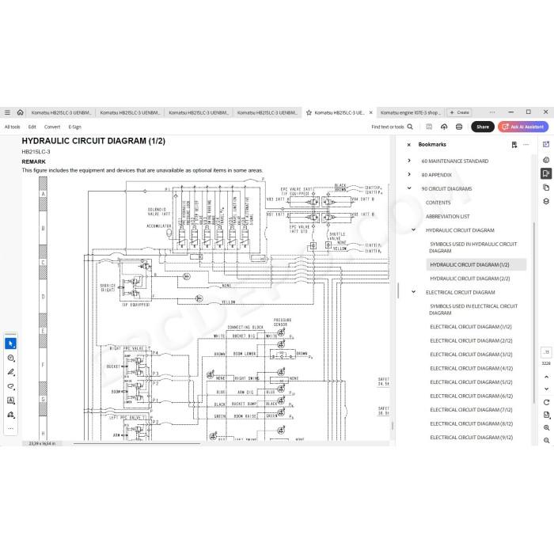
Task: Switch to the Komatsu engine 107E-3 shop tab
Action: pos(411,112)
